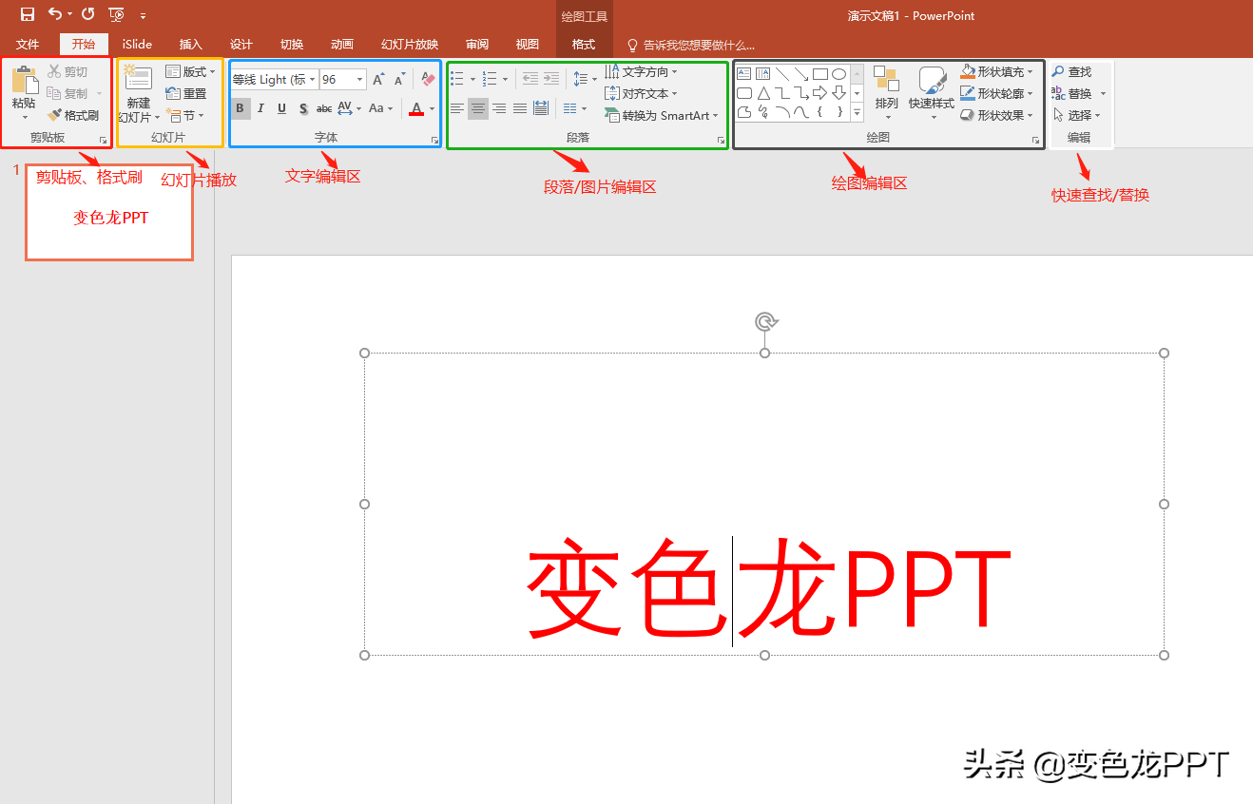Center-align the text

pyautogui.click(x=478, y=108)
